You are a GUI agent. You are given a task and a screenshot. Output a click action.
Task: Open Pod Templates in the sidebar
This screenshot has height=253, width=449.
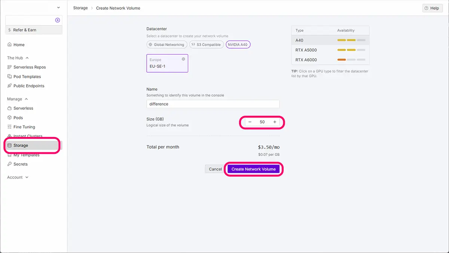tap(27, 77)
